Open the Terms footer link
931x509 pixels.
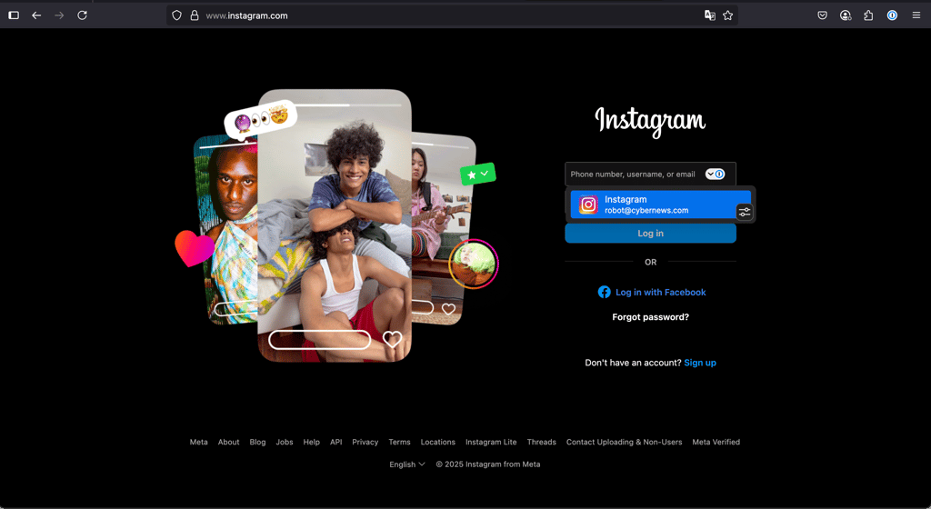point(400,442)
